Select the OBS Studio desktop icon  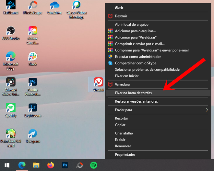(11, 33)
